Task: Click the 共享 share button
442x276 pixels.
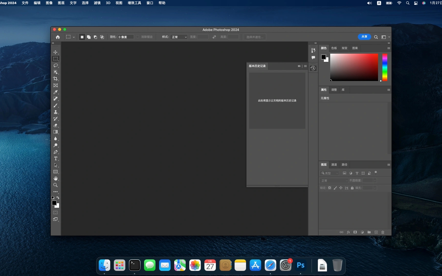Action: [364, 37]
